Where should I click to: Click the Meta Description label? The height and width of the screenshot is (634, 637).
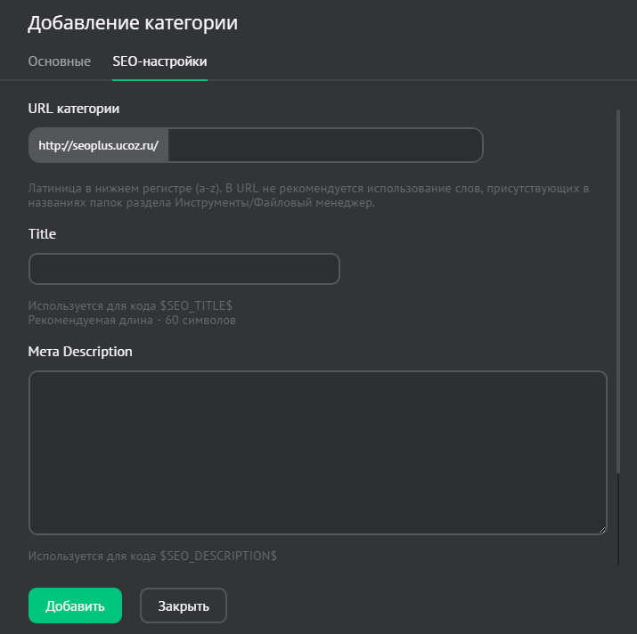(x=80, y=351)
